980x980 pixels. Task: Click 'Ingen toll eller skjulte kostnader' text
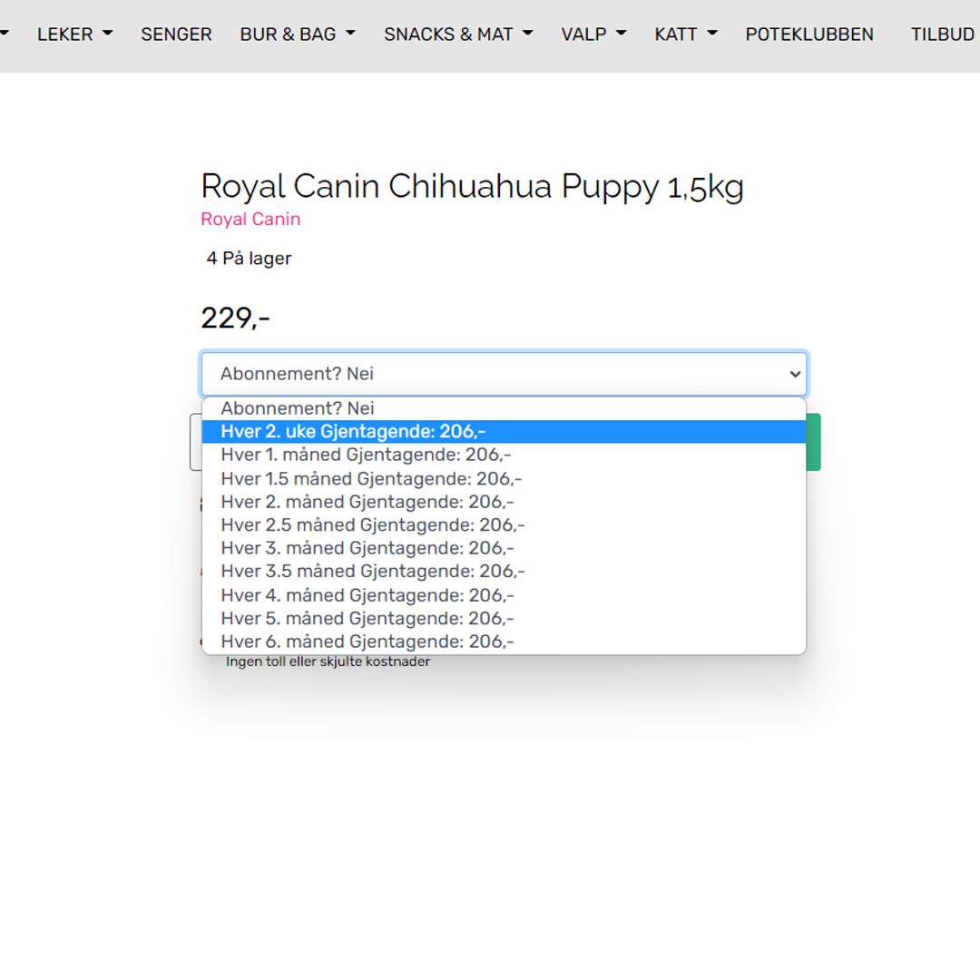tap(328, 661)
